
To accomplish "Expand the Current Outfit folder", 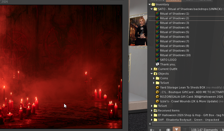I will pyautogui.click(x=152, y=69).
